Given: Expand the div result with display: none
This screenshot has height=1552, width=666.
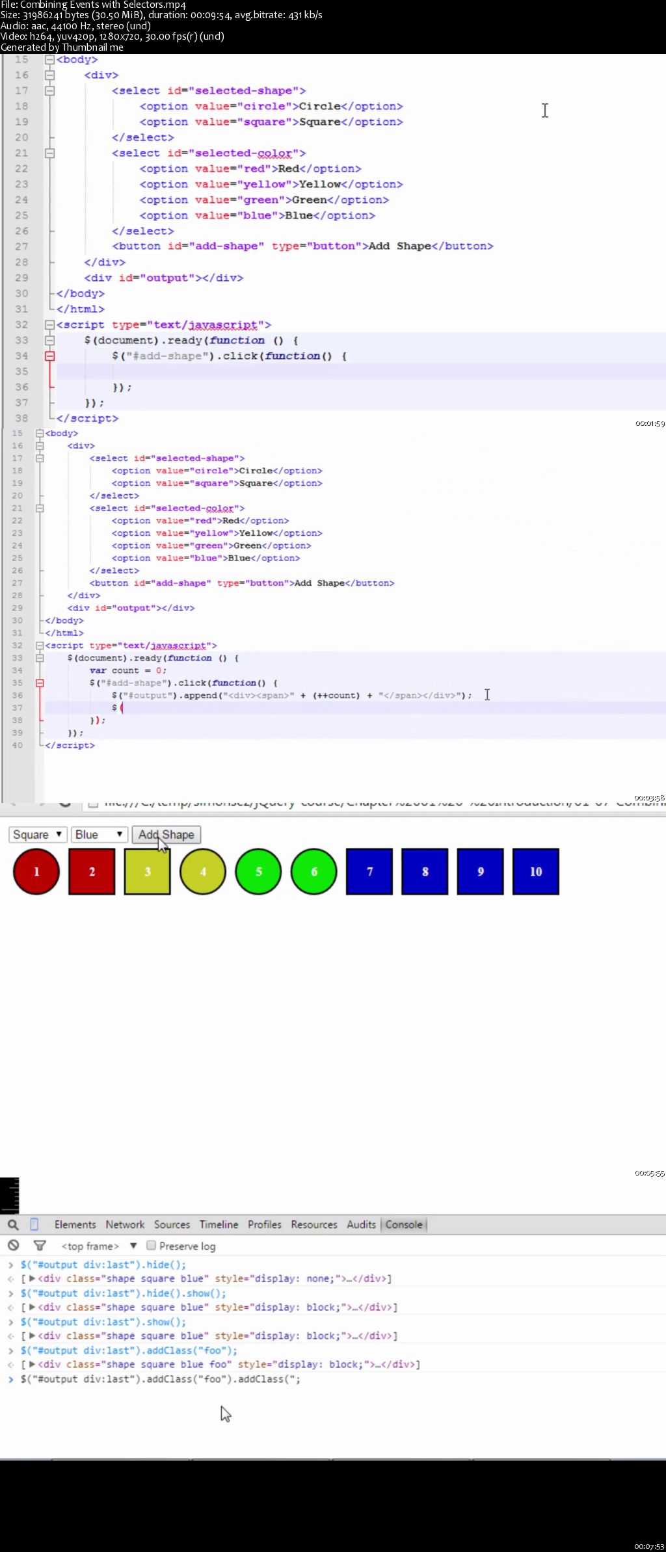Looking at the screenshot, I should click(32, 1278).
